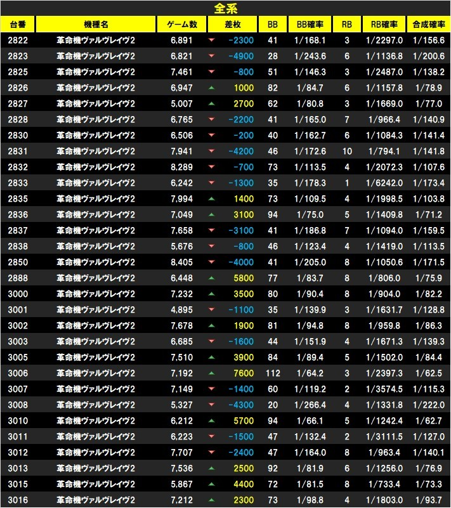Click the green up arrow in row 3000
The image size is (451, 508).
(x=212, y=294)
